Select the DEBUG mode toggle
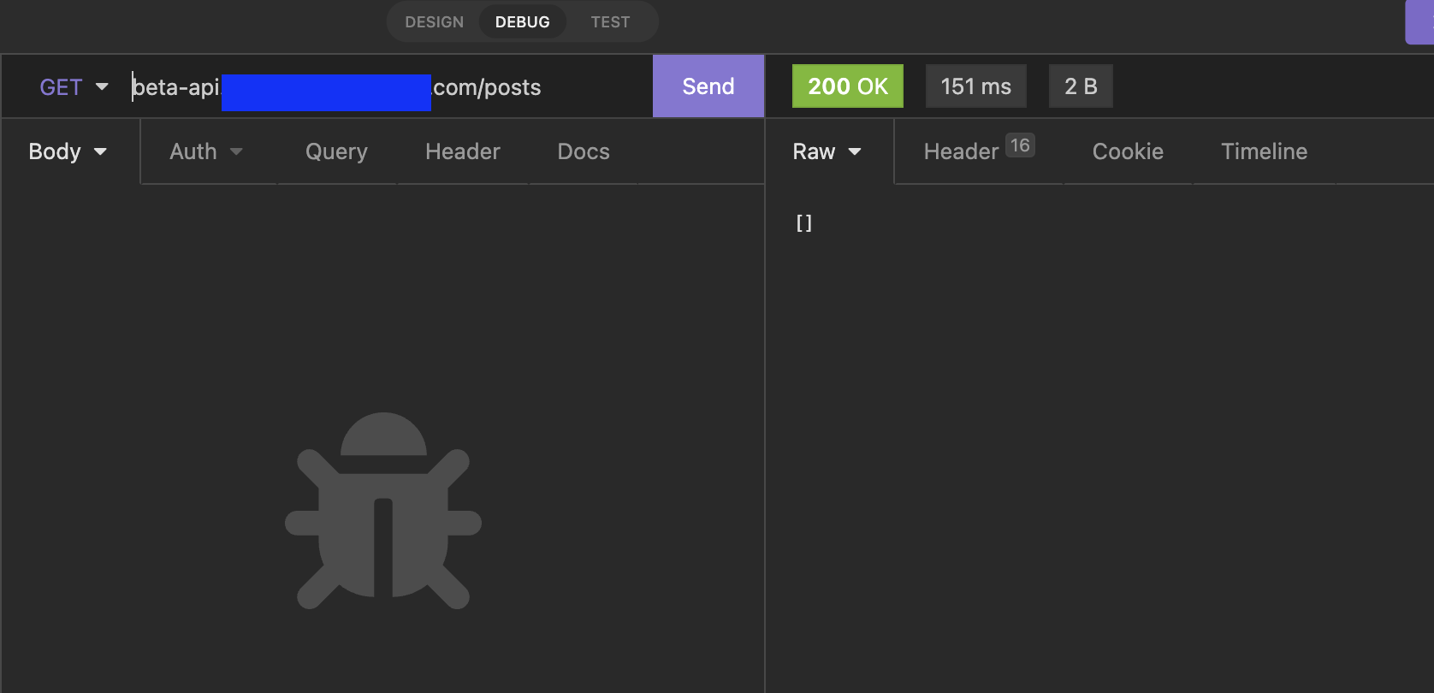1434x693 pixels. tap(522, 22)
